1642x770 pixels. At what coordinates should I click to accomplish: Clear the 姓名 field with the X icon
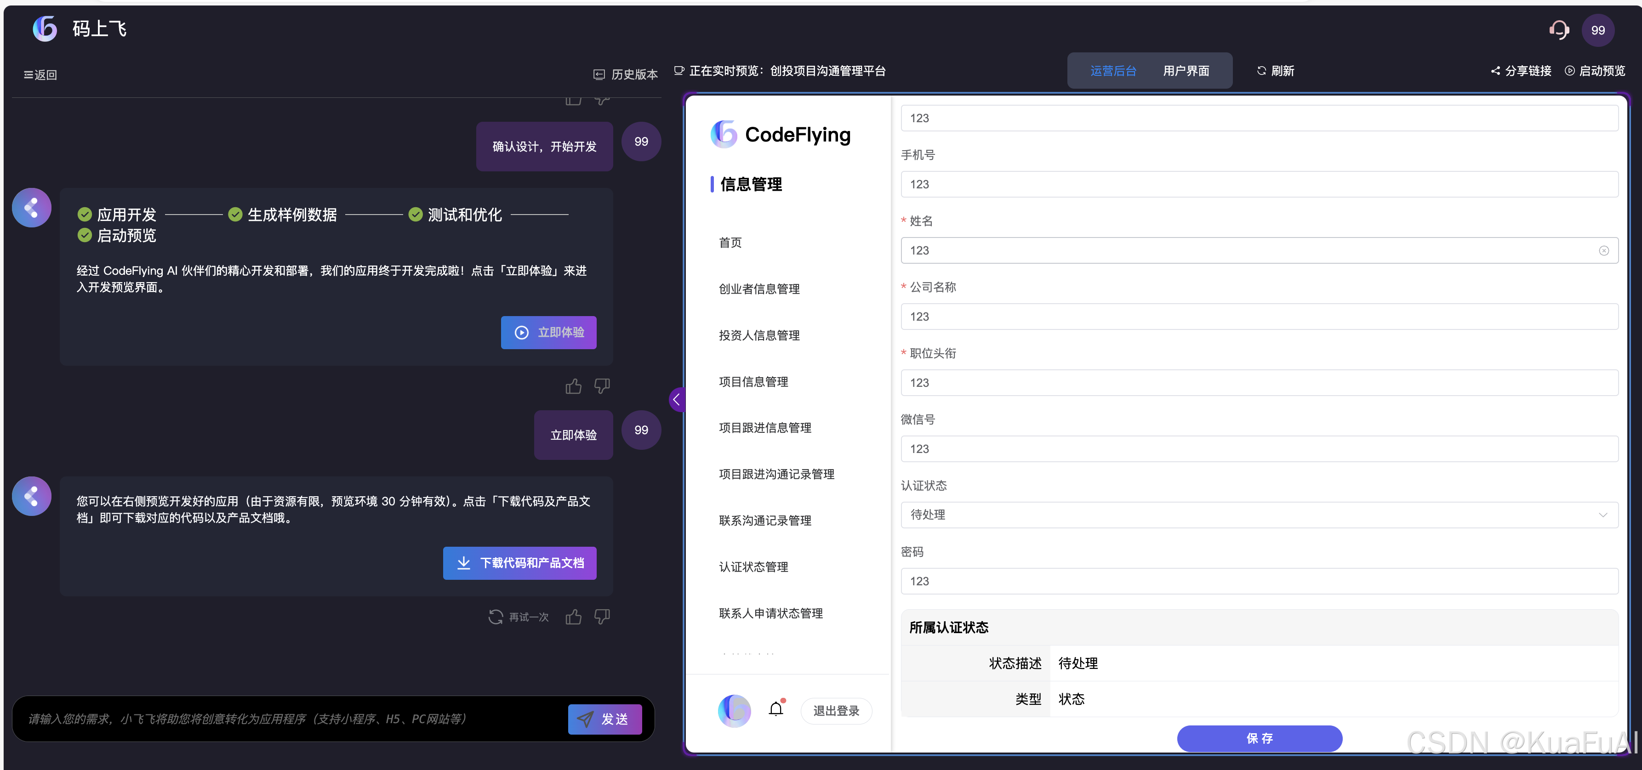1603,251
